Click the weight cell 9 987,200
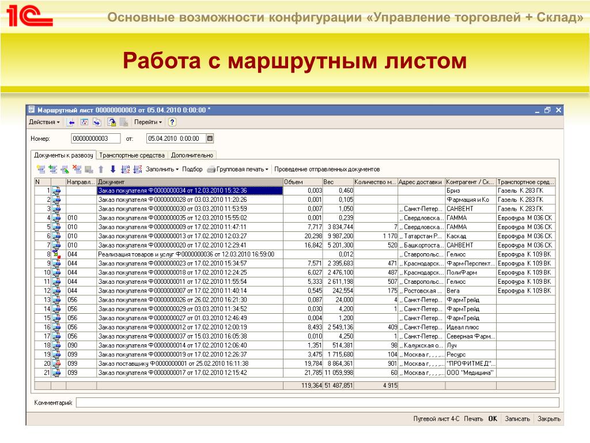The height and width of the screenshot is (443, 590). tap(338, 236)
